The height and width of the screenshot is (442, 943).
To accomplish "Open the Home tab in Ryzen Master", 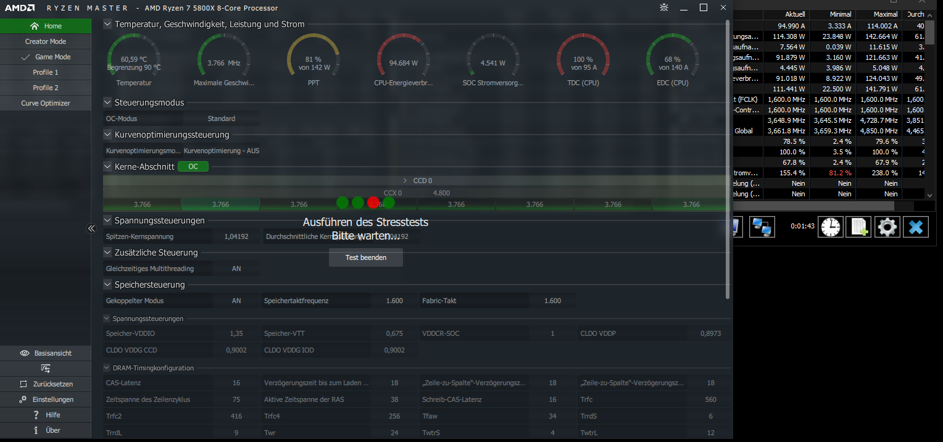I will tap(46, 26).
